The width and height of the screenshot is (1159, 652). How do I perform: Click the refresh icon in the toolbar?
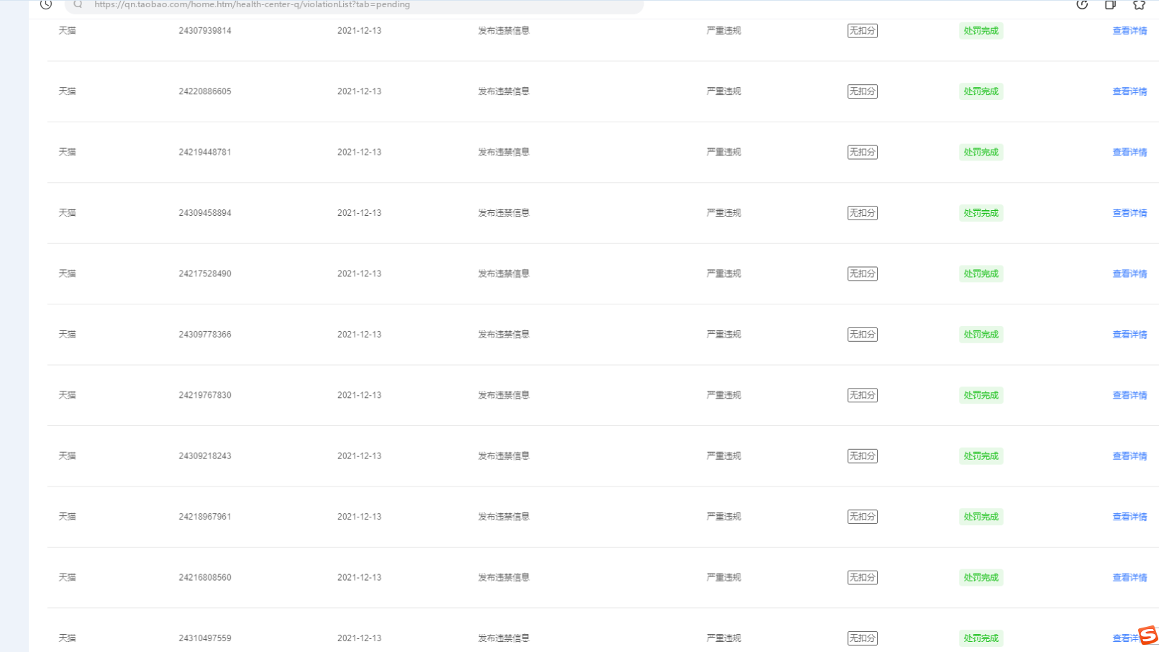coord(1082,4)
